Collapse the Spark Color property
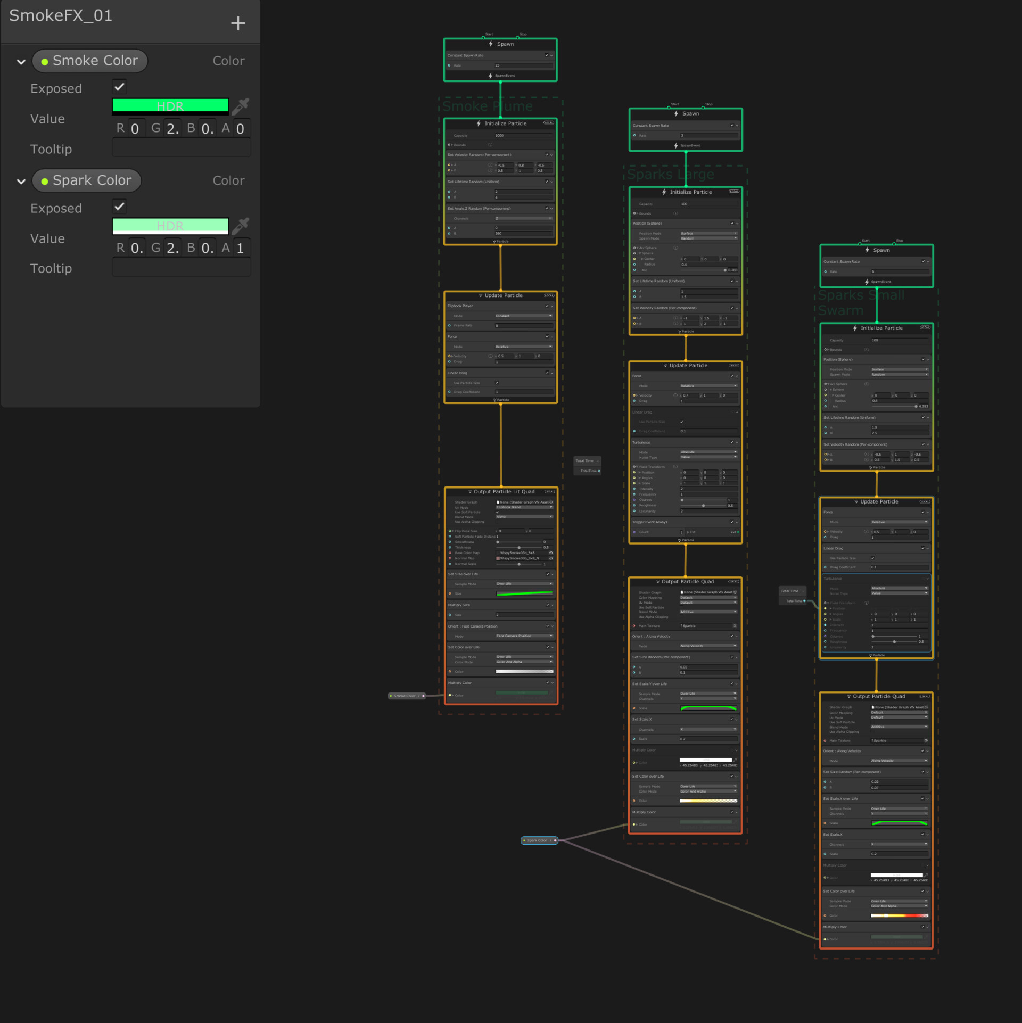Screen dimensions: 1022x1023 [x=21, y=181]
